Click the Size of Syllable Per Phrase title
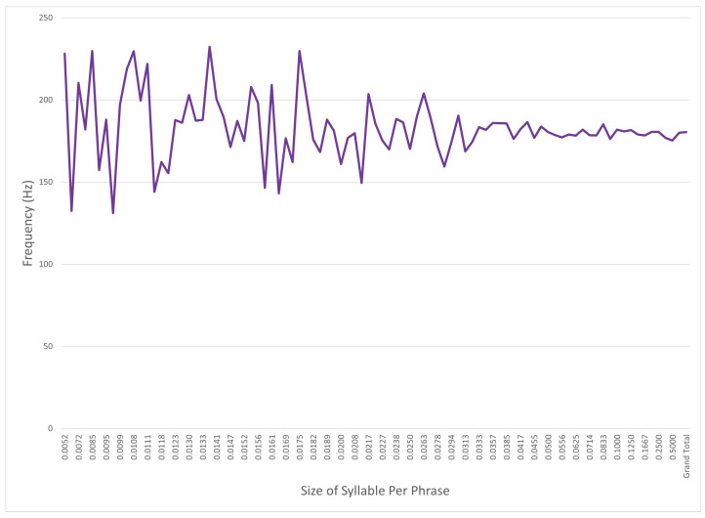705x518 pixels. click(375, 491)
